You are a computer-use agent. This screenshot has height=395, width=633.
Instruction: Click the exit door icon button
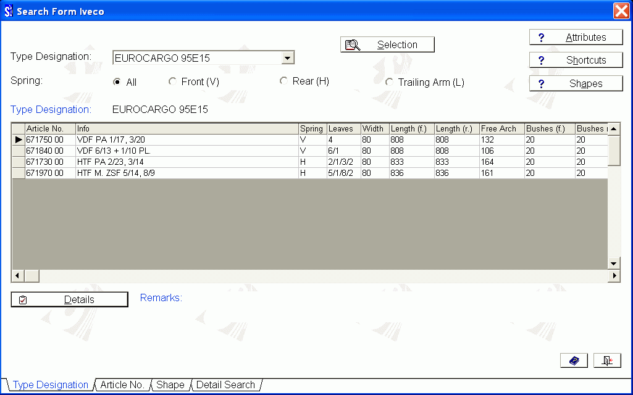(x=607, y=360)
